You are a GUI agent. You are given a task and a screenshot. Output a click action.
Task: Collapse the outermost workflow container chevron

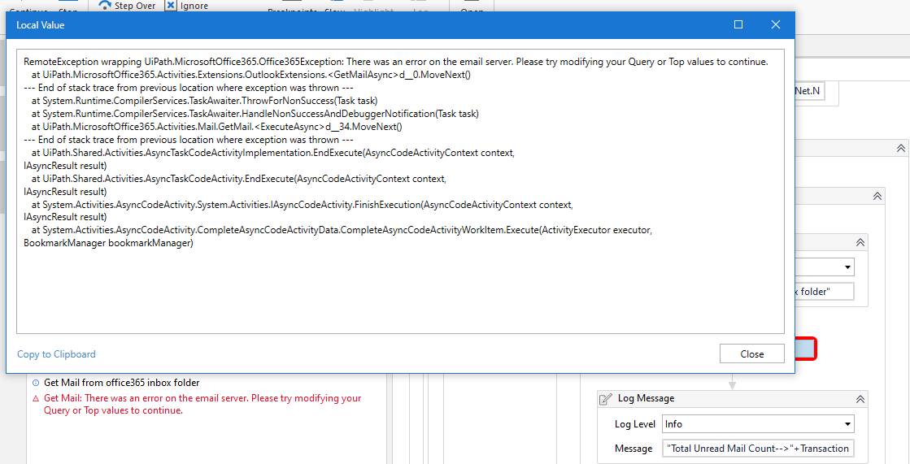[901, 149]
